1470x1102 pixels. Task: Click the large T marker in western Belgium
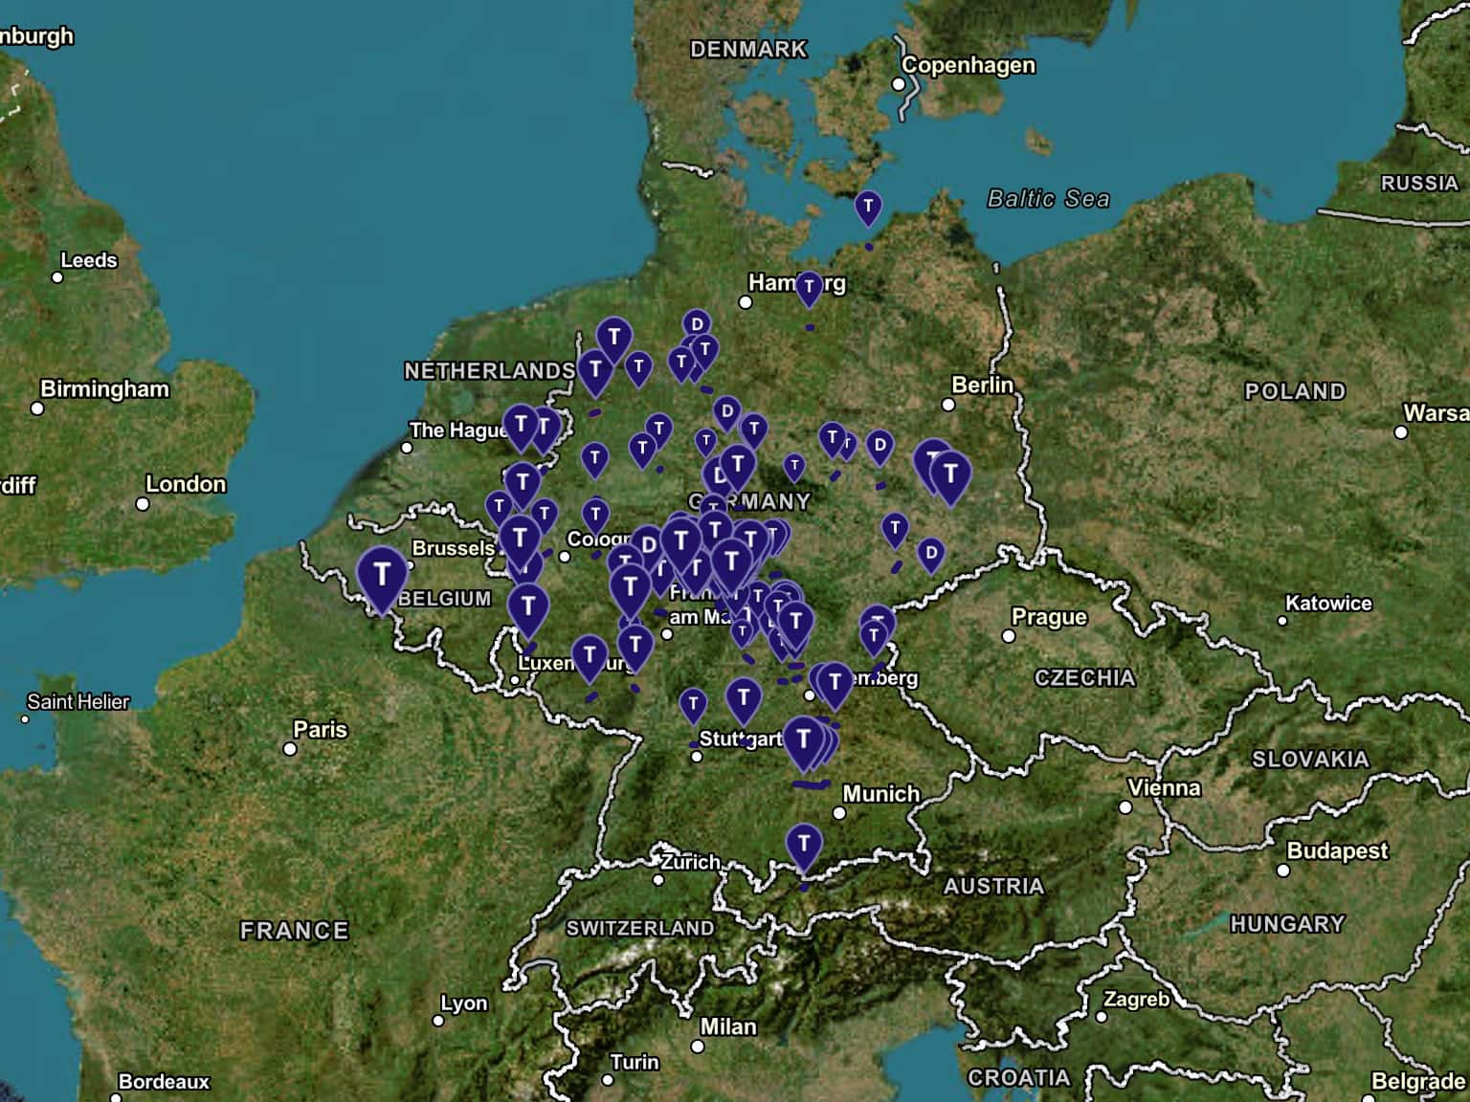click(x=382, y=576)
